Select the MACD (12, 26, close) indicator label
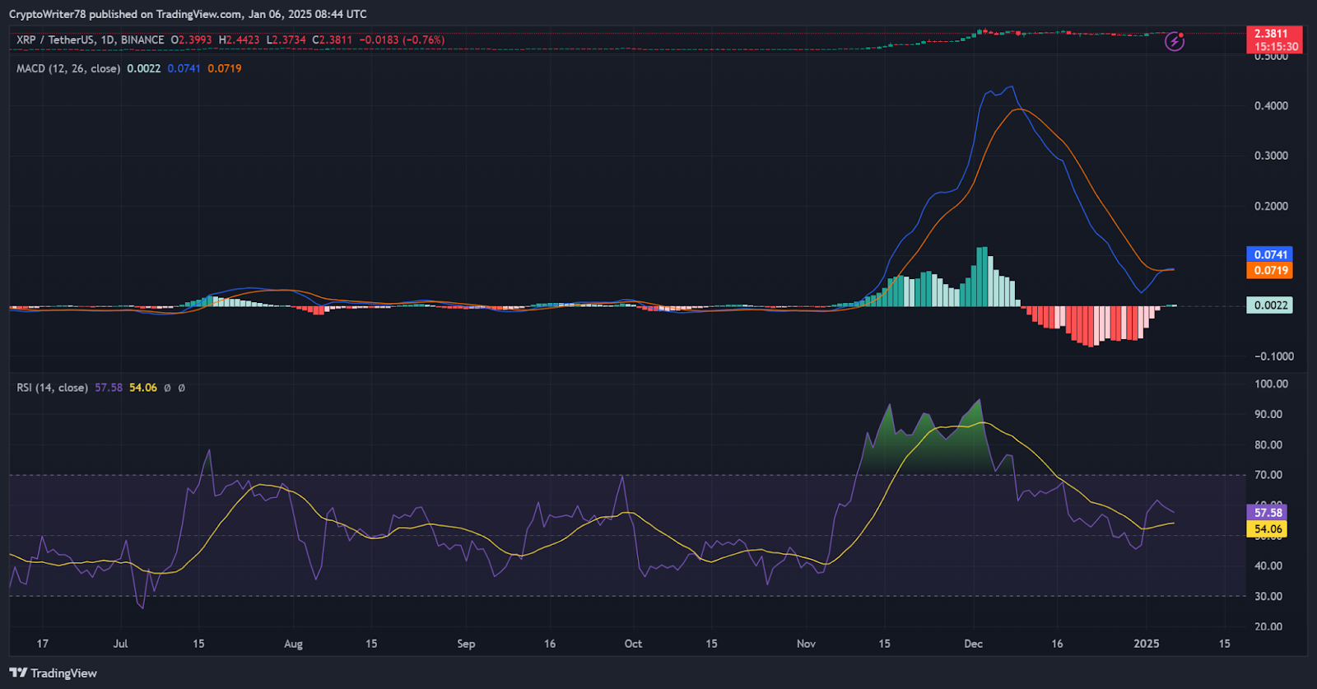This screenshot has height=689, width=1317. point(68,68)
